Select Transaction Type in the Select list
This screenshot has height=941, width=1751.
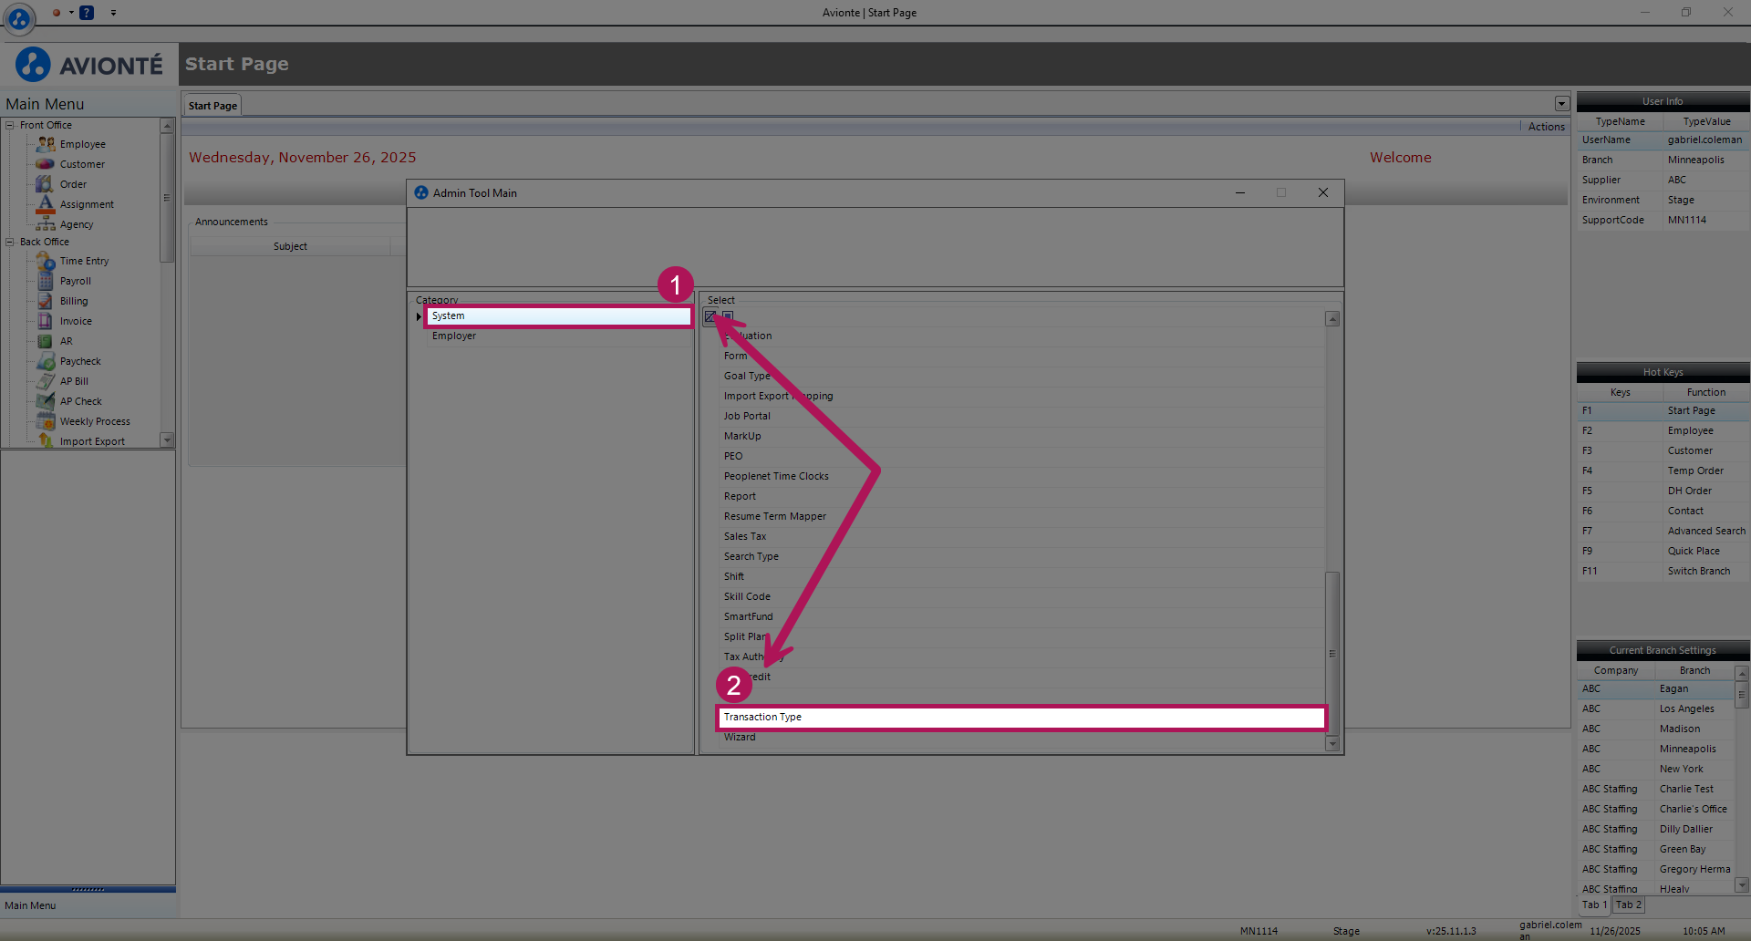1021,717
